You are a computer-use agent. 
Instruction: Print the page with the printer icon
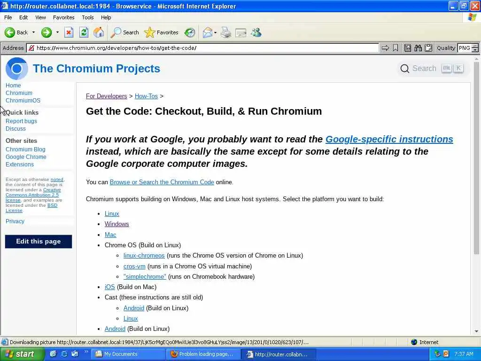(x=226, y=32)
